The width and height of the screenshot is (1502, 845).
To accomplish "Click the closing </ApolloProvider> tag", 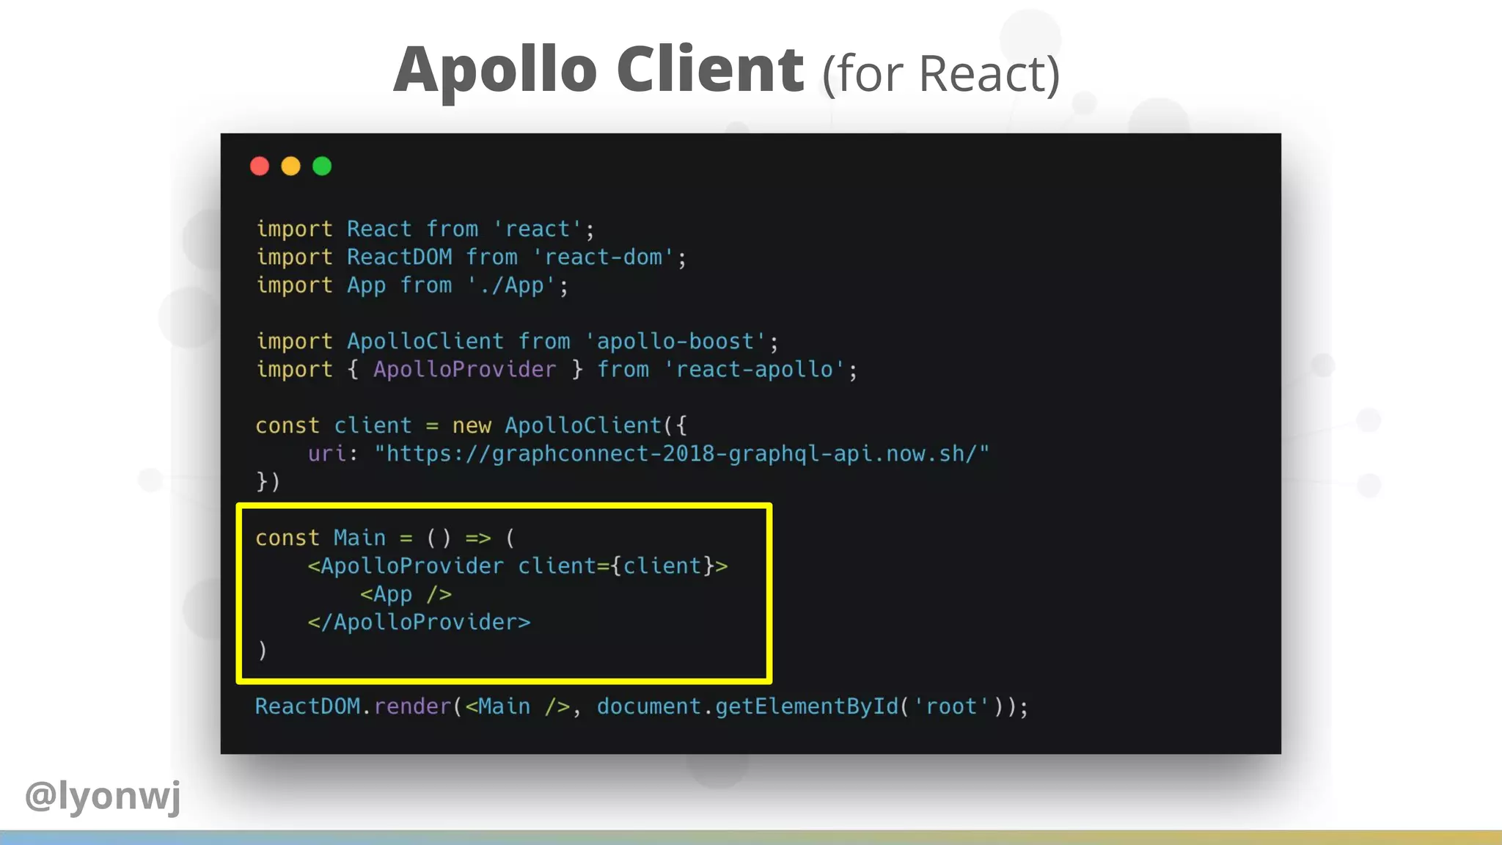I will click(419, 623).
